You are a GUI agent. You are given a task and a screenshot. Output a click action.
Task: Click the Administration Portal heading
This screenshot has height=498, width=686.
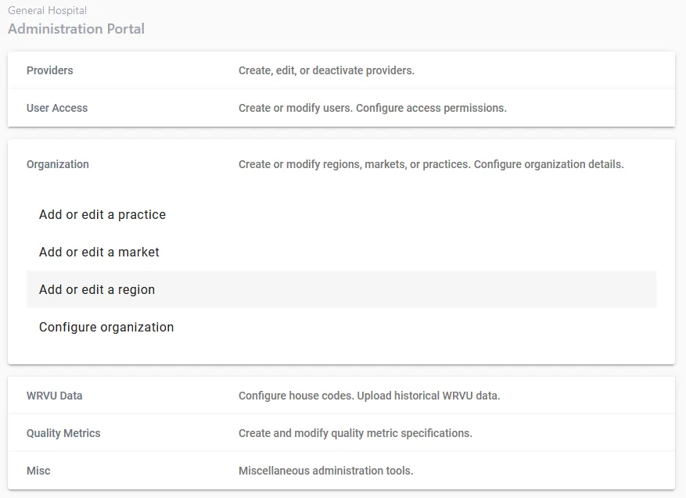76,29
